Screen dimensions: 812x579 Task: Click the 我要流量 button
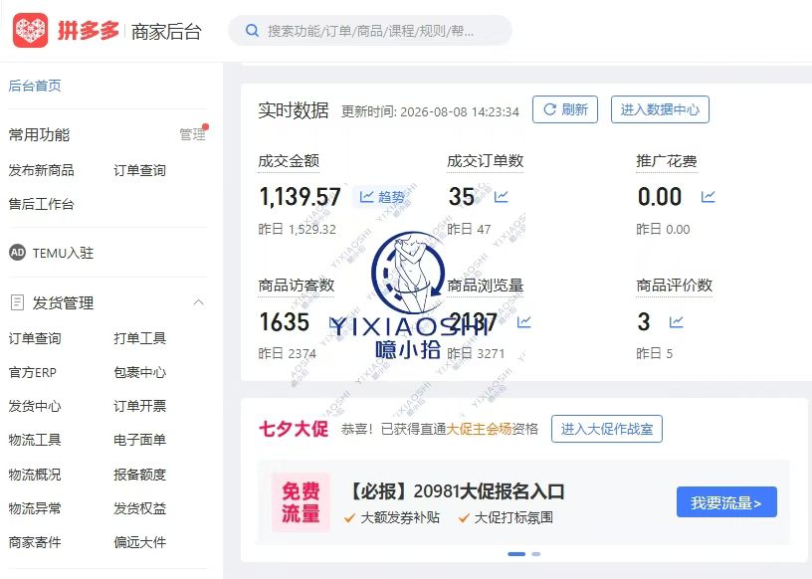coord(726,501)
